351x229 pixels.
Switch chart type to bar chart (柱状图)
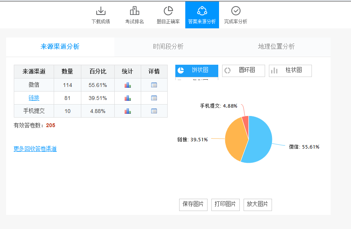[290, 70]
